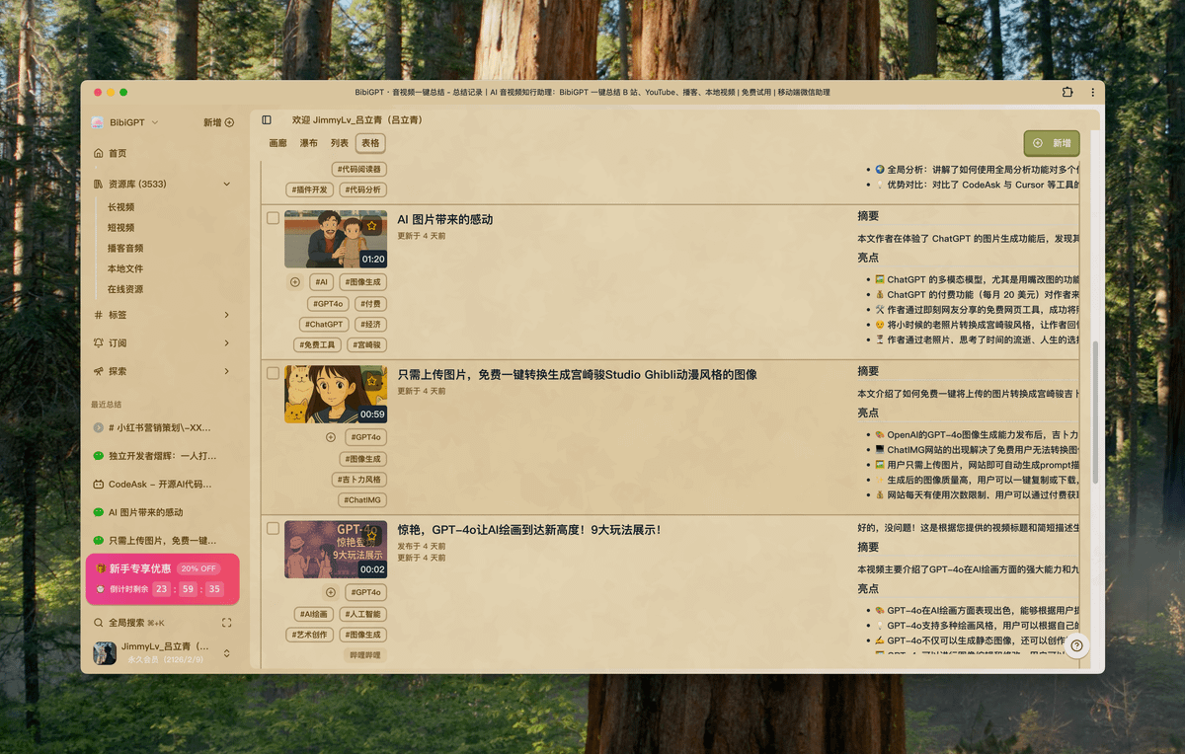Expand the 标签 section
This screenshot has height=754, width=1185.
click(x=226, y=315)
